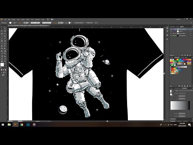Toggle visibility eye of the top selected layer

(x=171, y=29)
